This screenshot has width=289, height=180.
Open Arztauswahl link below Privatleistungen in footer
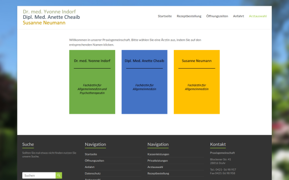click(155, 167)
